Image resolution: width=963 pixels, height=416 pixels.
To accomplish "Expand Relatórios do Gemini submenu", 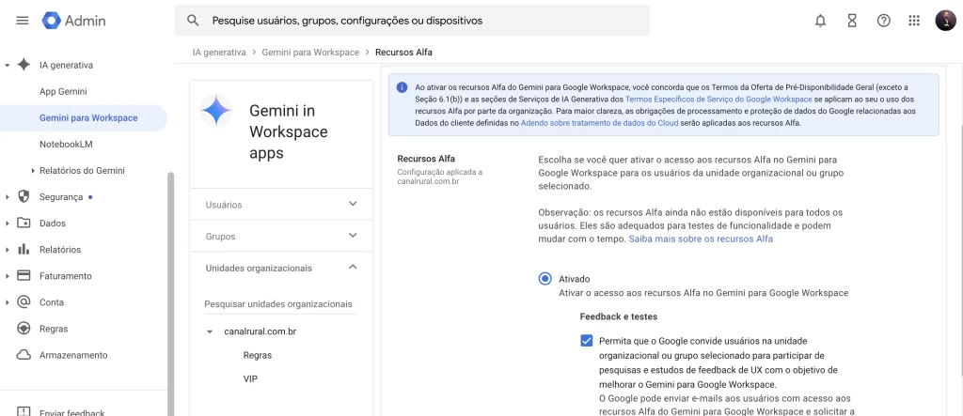I will pos(33,171).
